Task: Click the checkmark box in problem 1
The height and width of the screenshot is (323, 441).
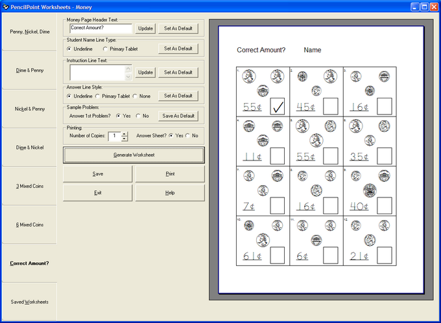Action: coord(278,106)
